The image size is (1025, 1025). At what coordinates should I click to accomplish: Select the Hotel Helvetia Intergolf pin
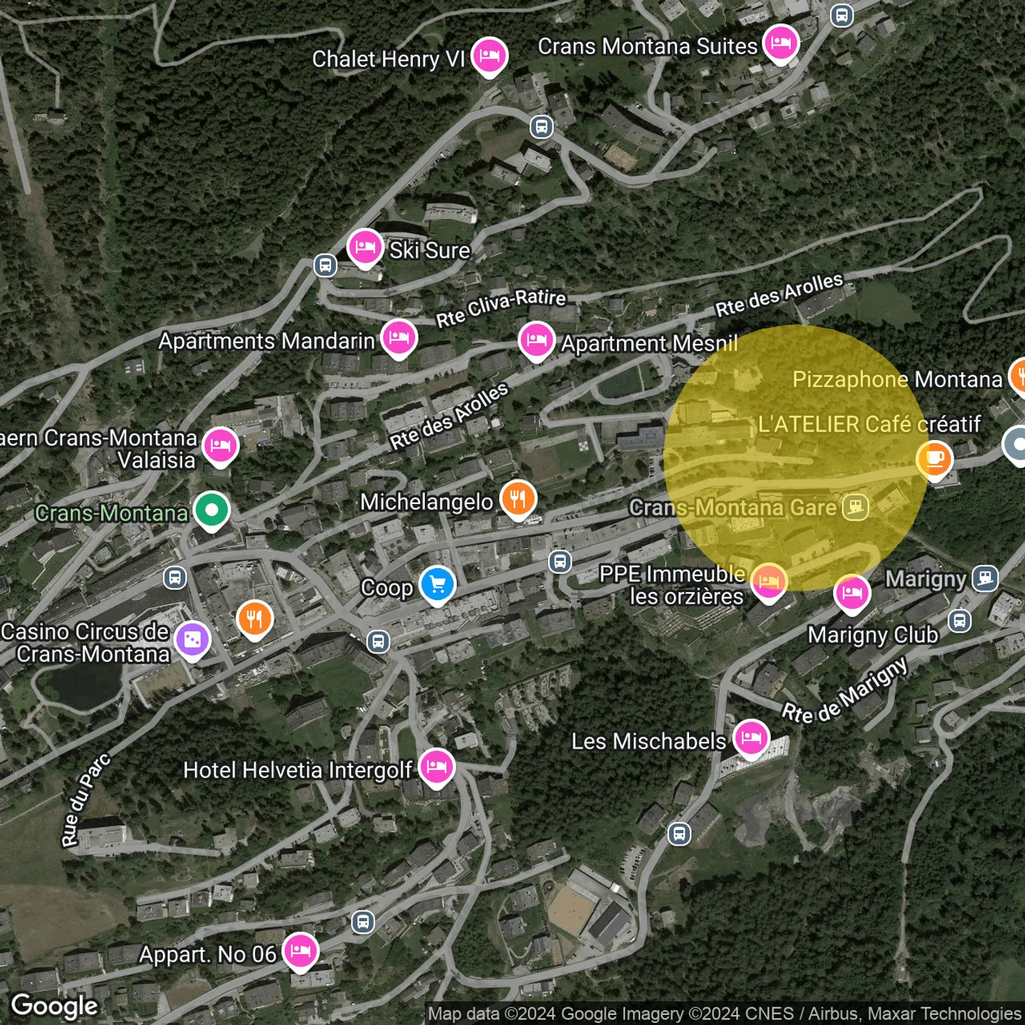[436, 767]
